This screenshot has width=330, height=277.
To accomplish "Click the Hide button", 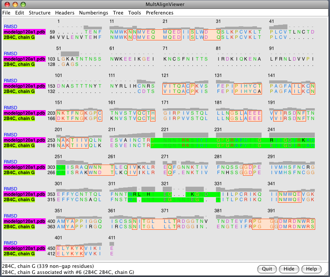I will pos(289,269).
